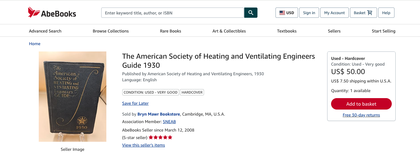Go to Browse Collections
420x155 pixels.
click(111, 31)
